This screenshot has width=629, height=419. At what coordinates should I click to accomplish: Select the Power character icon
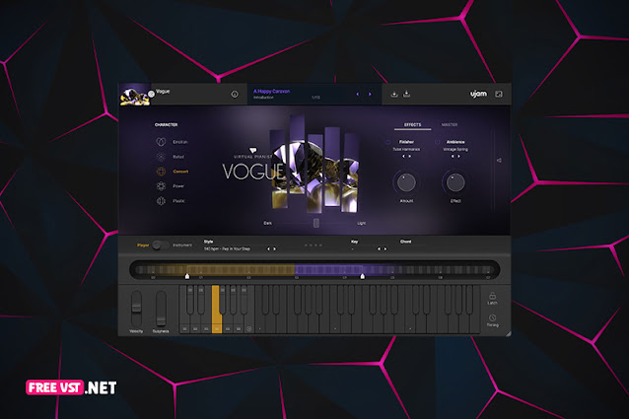(161, 186)
